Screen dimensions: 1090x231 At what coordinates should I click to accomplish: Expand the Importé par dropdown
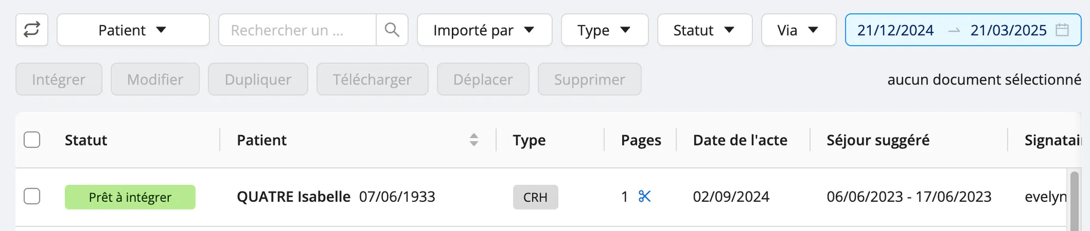point(484,30)
